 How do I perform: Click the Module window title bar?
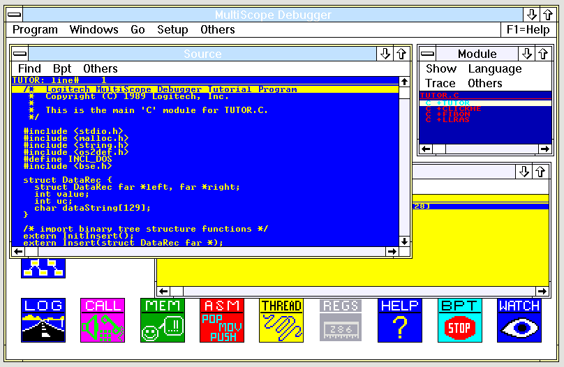[477, 54]
